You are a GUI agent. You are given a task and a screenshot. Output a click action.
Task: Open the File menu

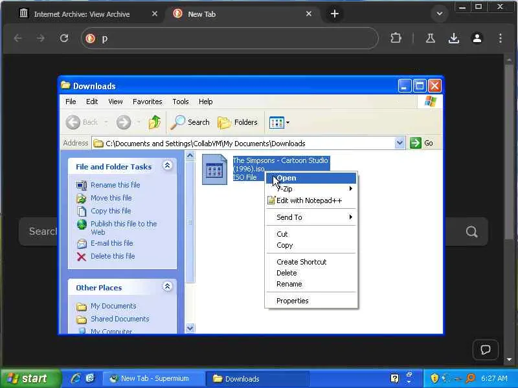click(x=71, y=102)
